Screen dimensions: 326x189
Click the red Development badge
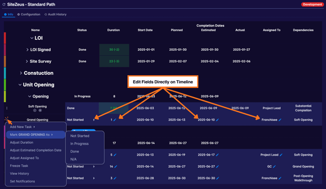[x=312, y=5]
